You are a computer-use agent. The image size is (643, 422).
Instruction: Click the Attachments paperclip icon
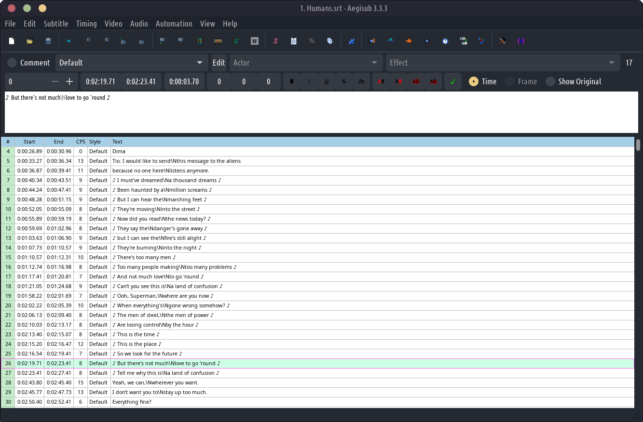pos(312,41)
